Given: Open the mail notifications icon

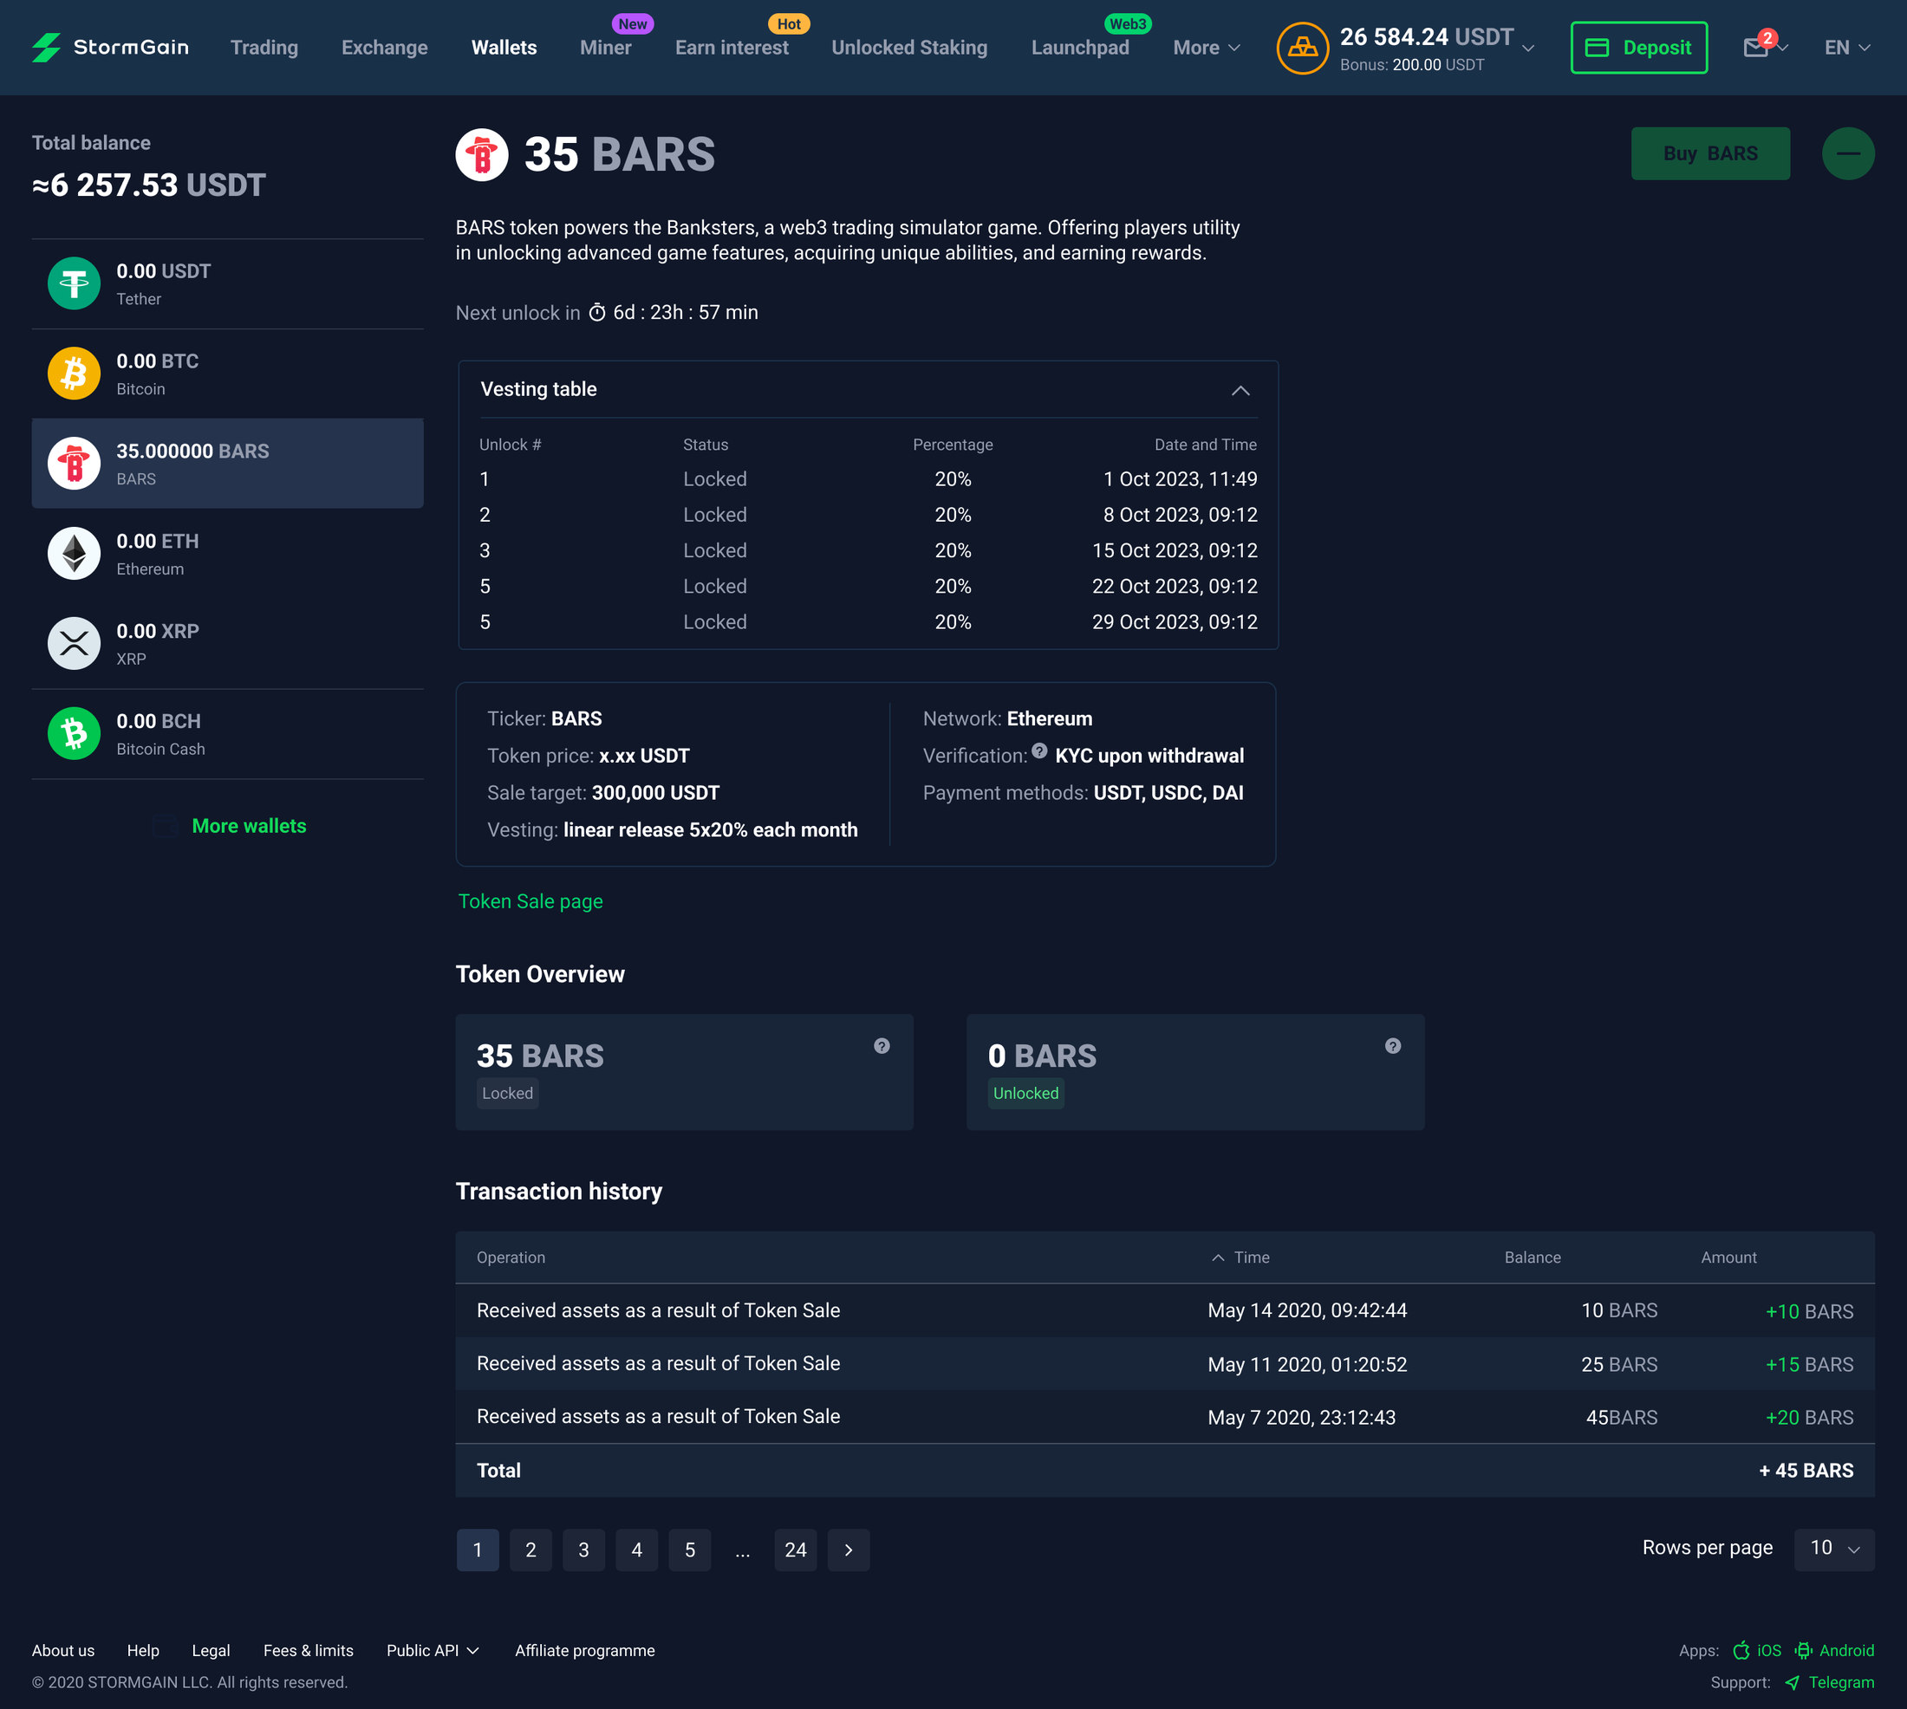Looking at the screenshot, I should 1754,47.
